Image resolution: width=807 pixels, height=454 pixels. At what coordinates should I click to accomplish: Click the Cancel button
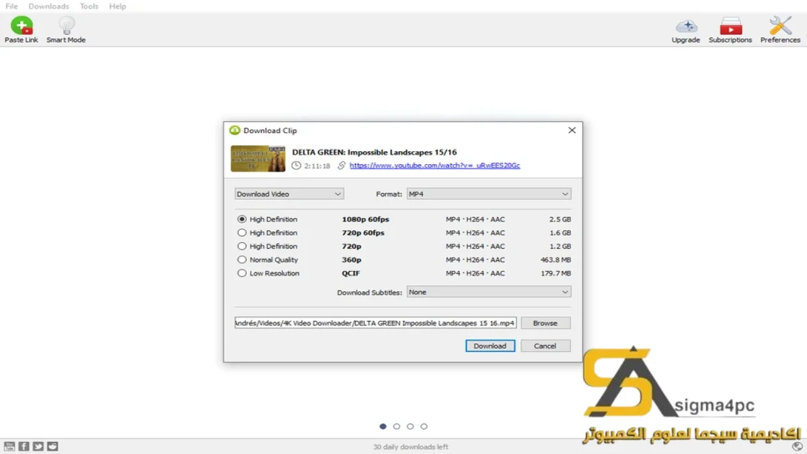point(545,346)
